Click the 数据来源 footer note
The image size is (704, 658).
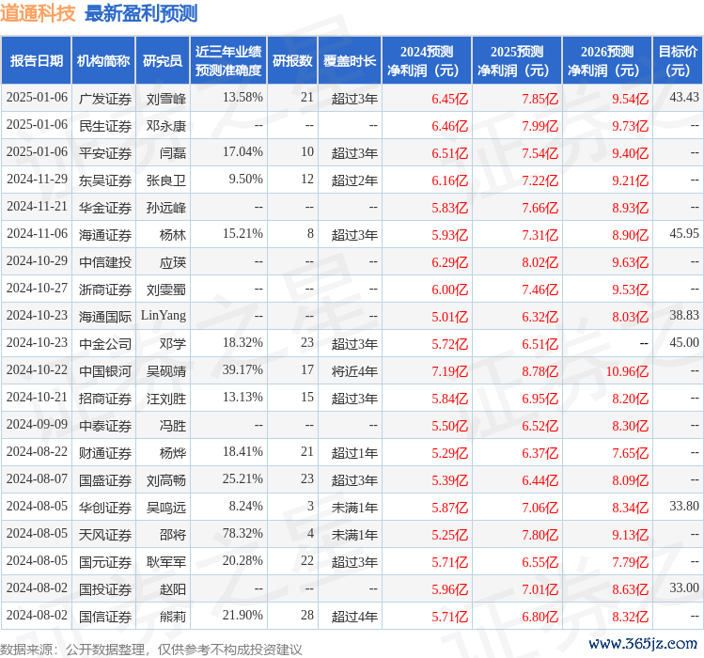click(x=150, y=650)
